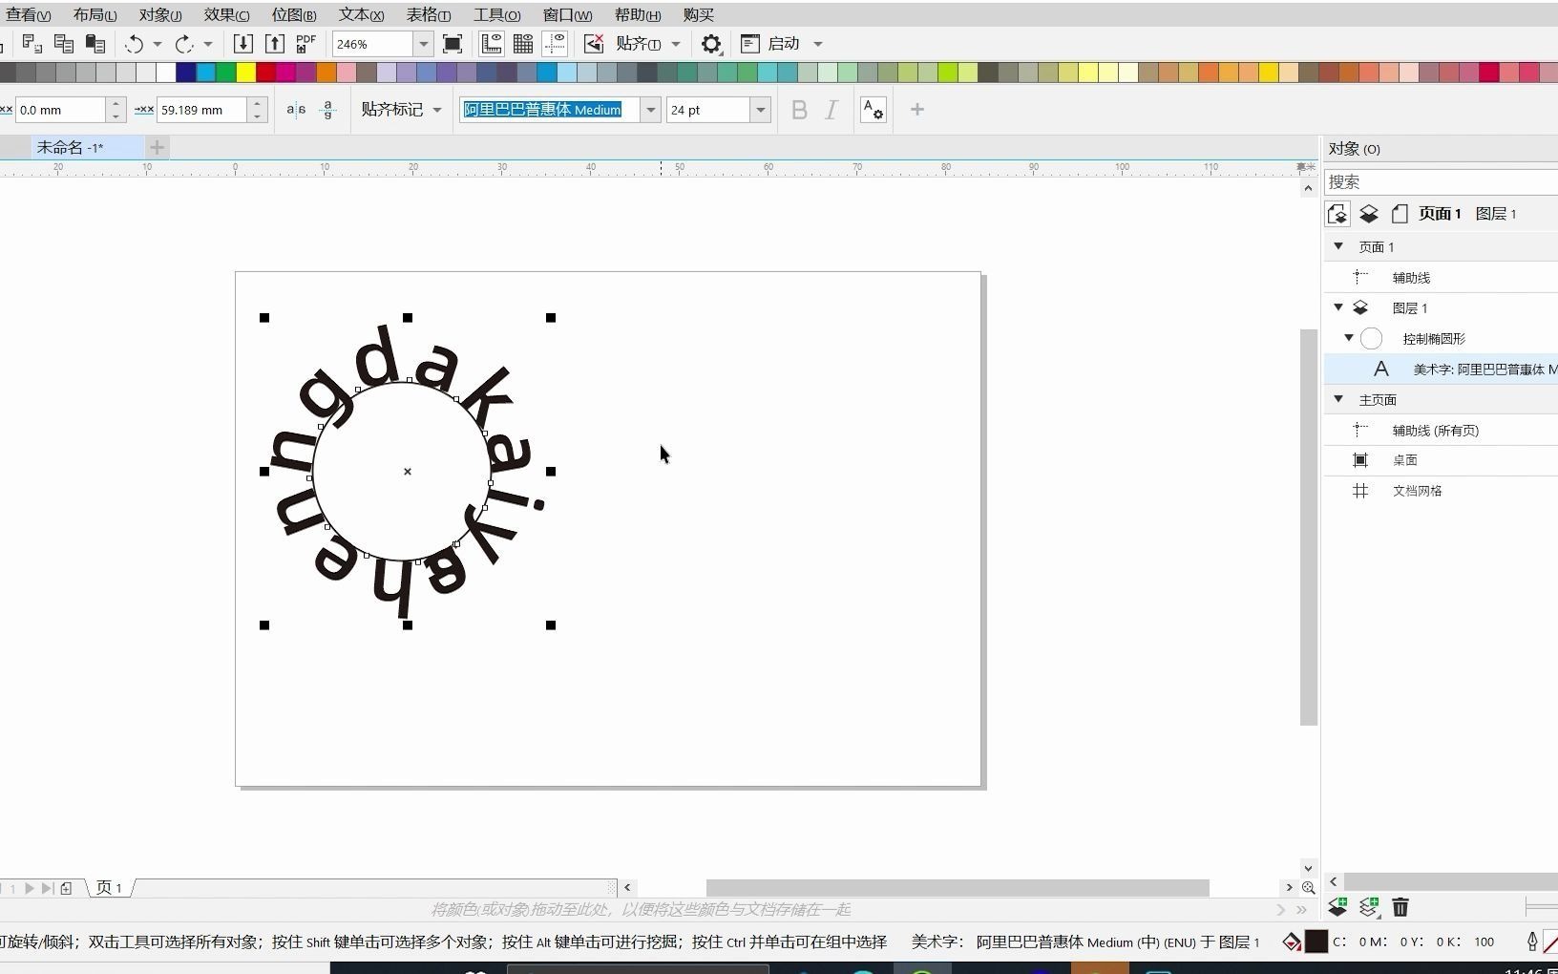1558x974 pixels.
Task: Open the zoom level dropdown showing 246%
Action: 423,44
